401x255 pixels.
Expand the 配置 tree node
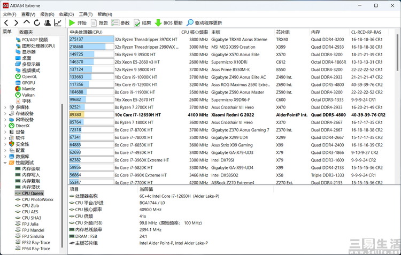[5, 150]
